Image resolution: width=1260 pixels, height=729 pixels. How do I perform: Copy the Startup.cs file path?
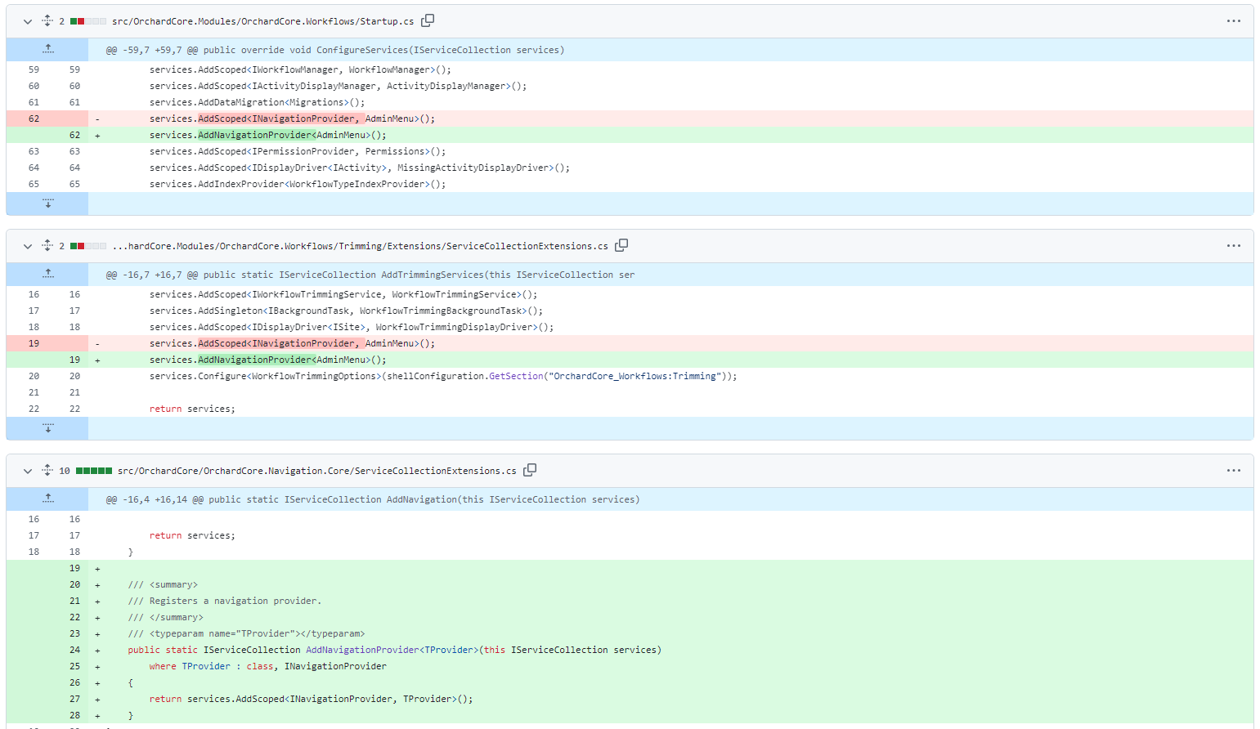pyautogui.click(x=428, y=20)
